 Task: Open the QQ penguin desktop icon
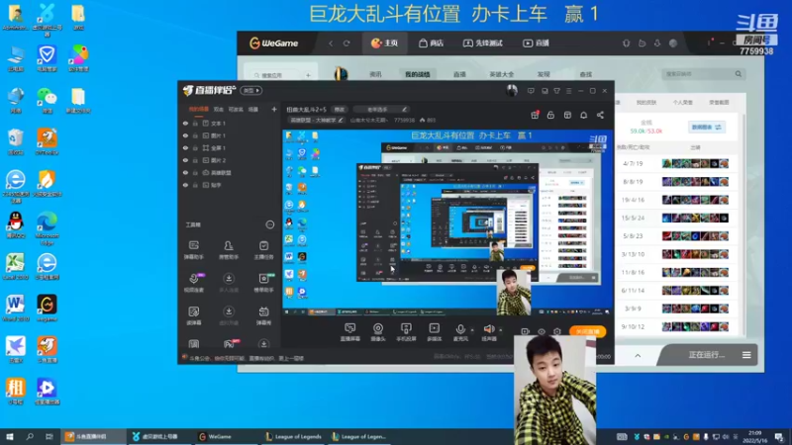pyautogui.click(x=16, y=225)
